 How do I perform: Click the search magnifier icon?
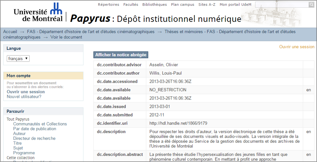[x=311, y=4]
